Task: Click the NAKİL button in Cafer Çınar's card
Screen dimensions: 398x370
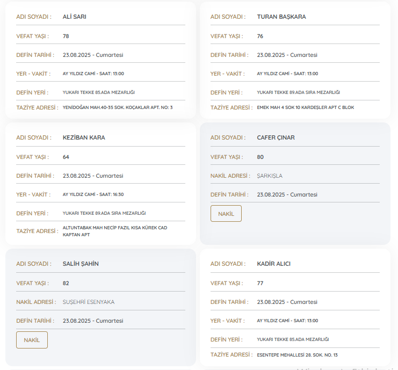Action: pyautogui.click(x=226, y=214)
